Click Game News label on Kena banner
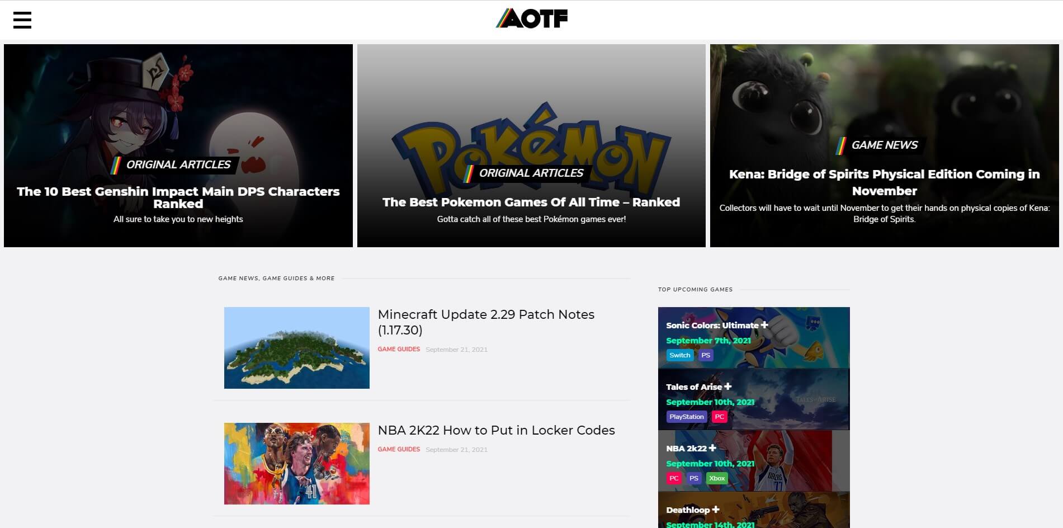Image resolution: width=1063 pixels, height=528 pixels. click(x=880, y=145)
